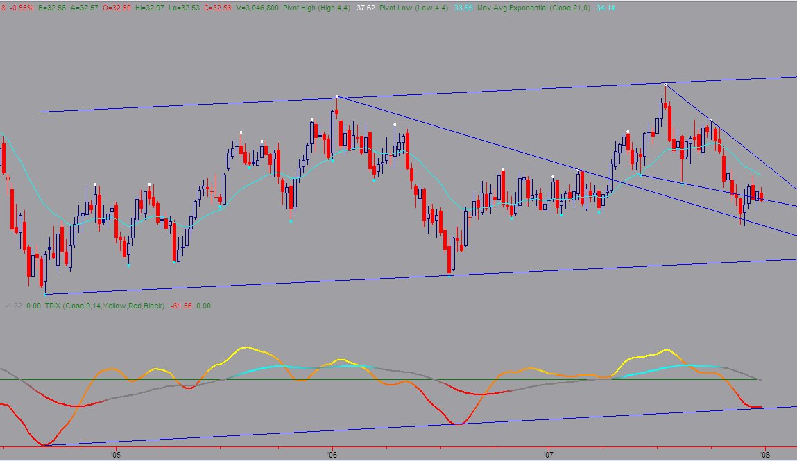
Task: Click the '06 date axis label
Action: tap(332, 454)
